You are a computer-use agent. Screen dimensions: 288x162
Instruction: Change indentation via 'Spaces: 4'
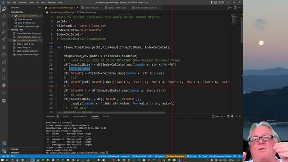[x=125, y=156]
